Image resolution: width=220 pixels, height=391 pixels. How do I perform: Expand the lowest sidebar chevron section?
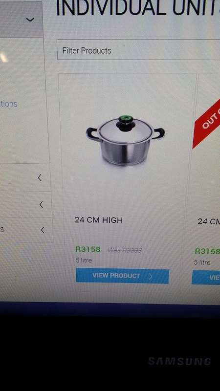pos(43,230)
